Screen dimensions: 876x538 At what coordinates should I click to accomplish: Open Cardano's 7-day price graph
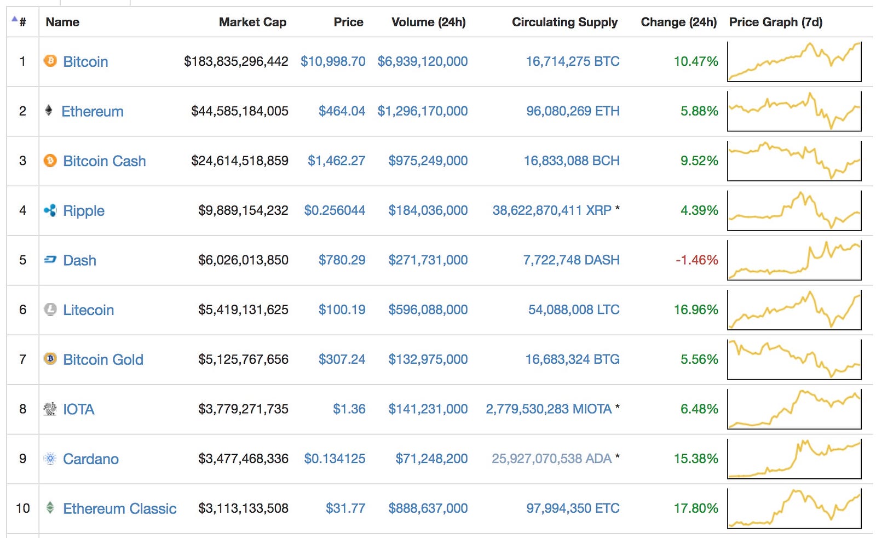(794, 459)
